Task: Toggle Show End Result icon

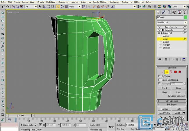Action: point(166,59)
